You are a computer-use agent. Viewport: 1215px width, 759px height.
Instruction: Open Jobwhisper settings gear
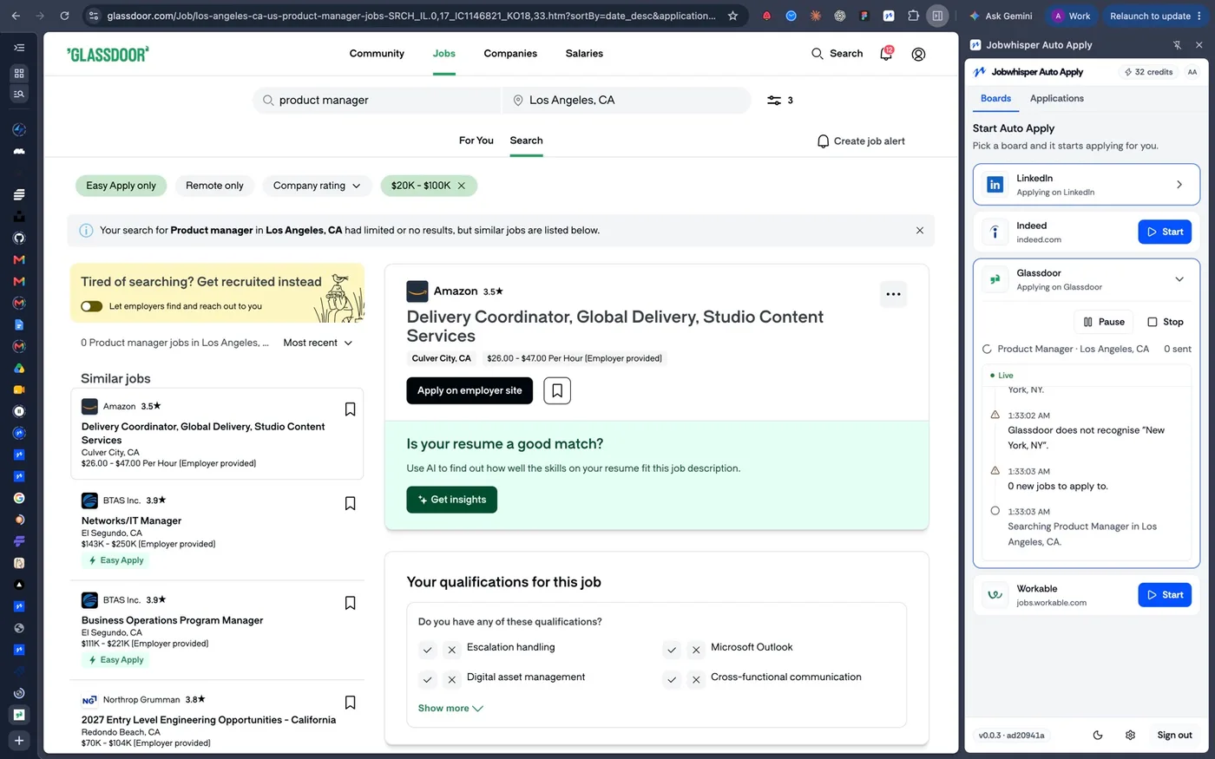[1130, 735]
